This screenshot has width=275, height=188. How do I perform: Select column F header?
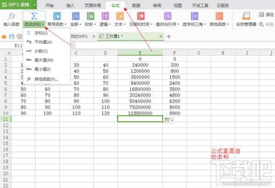[175, 53]
